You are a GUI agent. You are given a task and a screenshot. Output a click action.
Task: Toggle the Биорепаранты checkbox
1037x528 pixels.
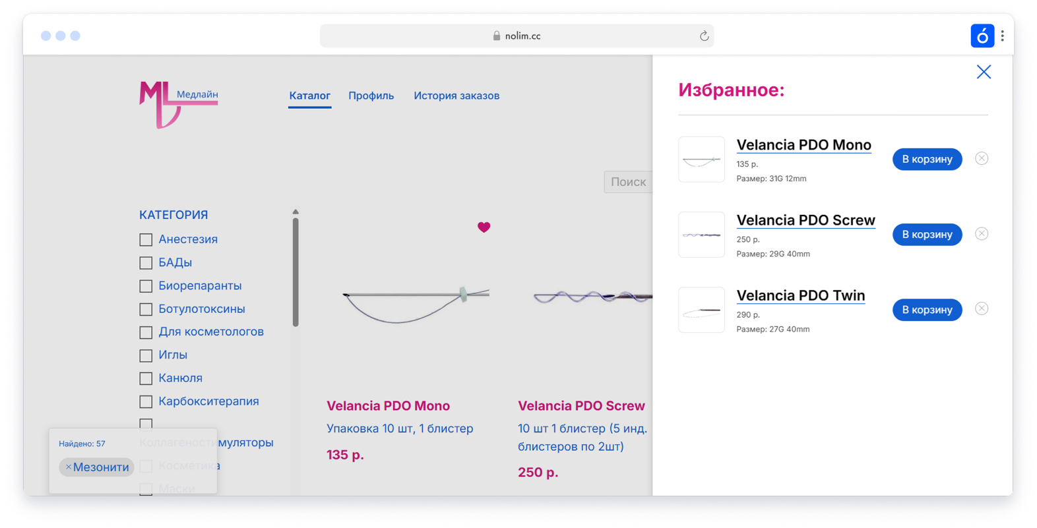(146, 285)
